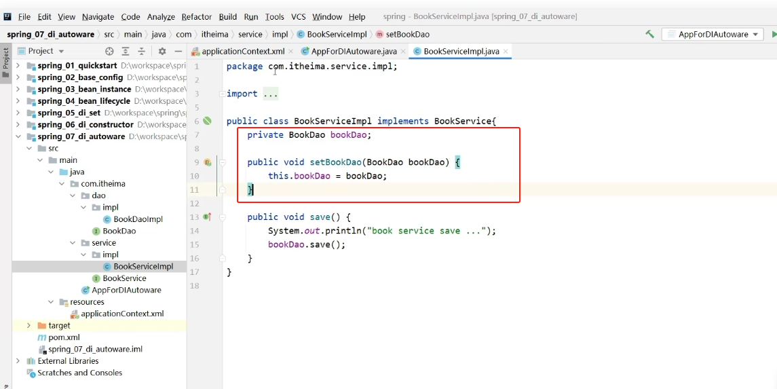This screenshot has width=777, height=389.
Task: Open the Tools menu
Action: point(275,17)
